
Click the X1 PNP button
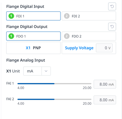coord(33,48)
